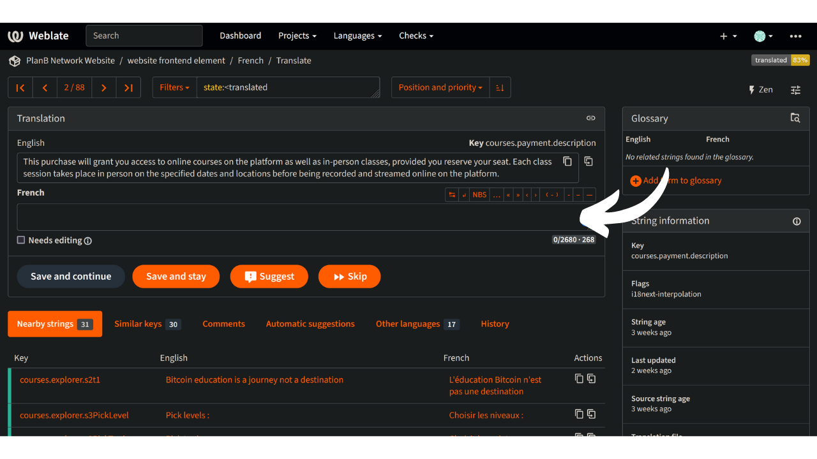The height and width of the screenshot is (459, 817).
Task: Go to the first string
Action: (20, 87)
